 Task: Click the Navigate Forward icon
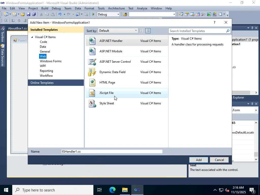pos(86,14)
